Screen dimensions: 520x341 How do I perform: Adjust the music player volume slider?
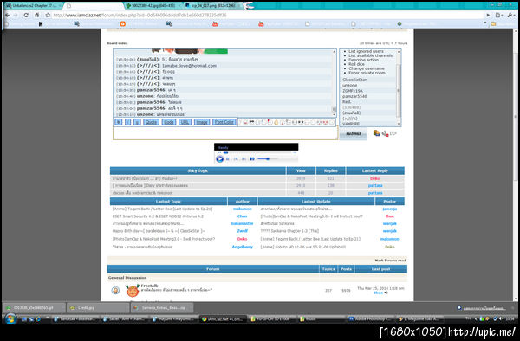tap(268, 159)
